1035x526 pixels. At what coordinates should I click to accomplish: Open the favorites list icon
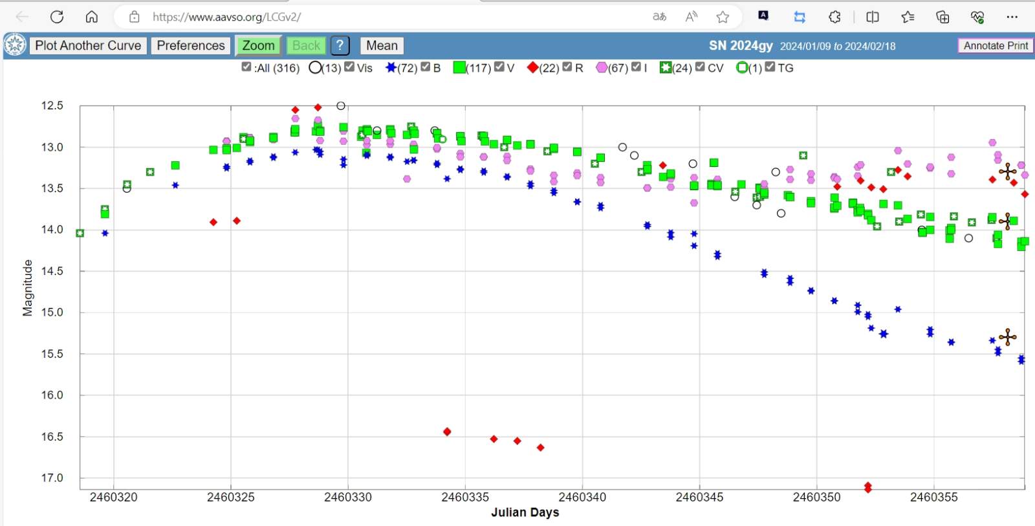(x=908, y=17)
